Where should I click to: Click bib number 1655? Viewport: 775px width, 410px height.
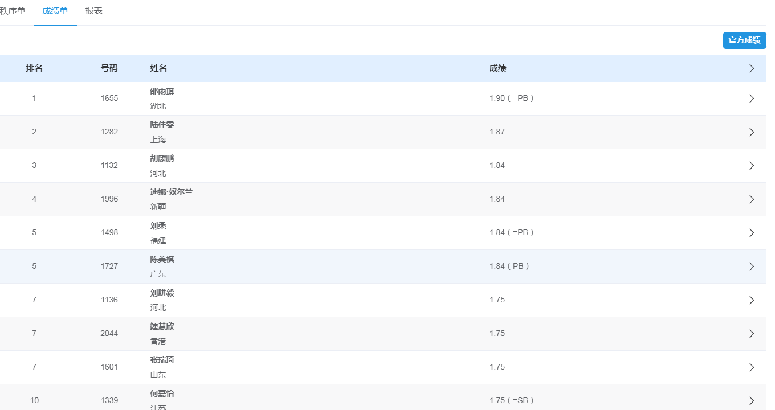coord(109,98)
